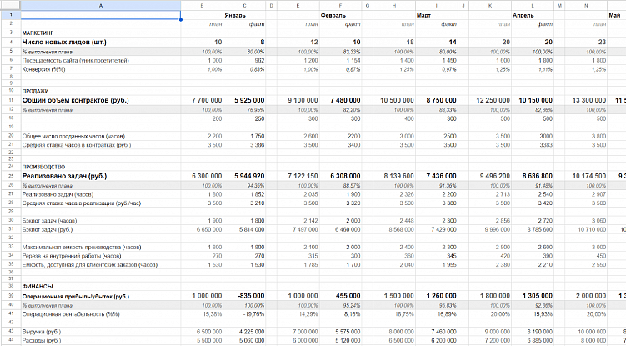The height and width of the screenshot is (346, 626).
Task: Click the value 6 885 000
Action: coord(540,340)
